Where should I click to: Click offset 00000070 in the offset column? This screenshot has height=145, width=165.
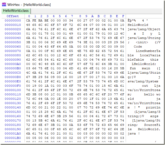click(13, 51)
